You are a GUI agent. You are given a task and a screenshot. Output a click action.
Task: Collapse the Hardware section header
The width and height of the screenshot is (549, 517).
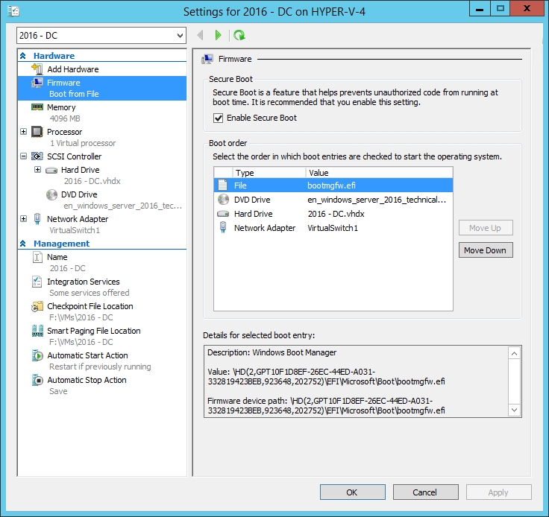[x=24, y=56]
